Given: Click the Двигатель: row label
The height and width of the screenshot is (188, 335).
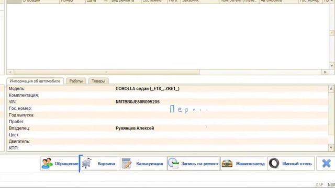Looking at the screenshot, I should pyautogui.click(x=19, y=142).
